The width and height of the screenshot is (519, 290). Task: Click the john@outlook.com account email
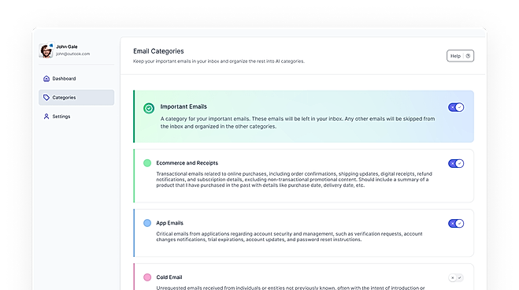[72, 54]
